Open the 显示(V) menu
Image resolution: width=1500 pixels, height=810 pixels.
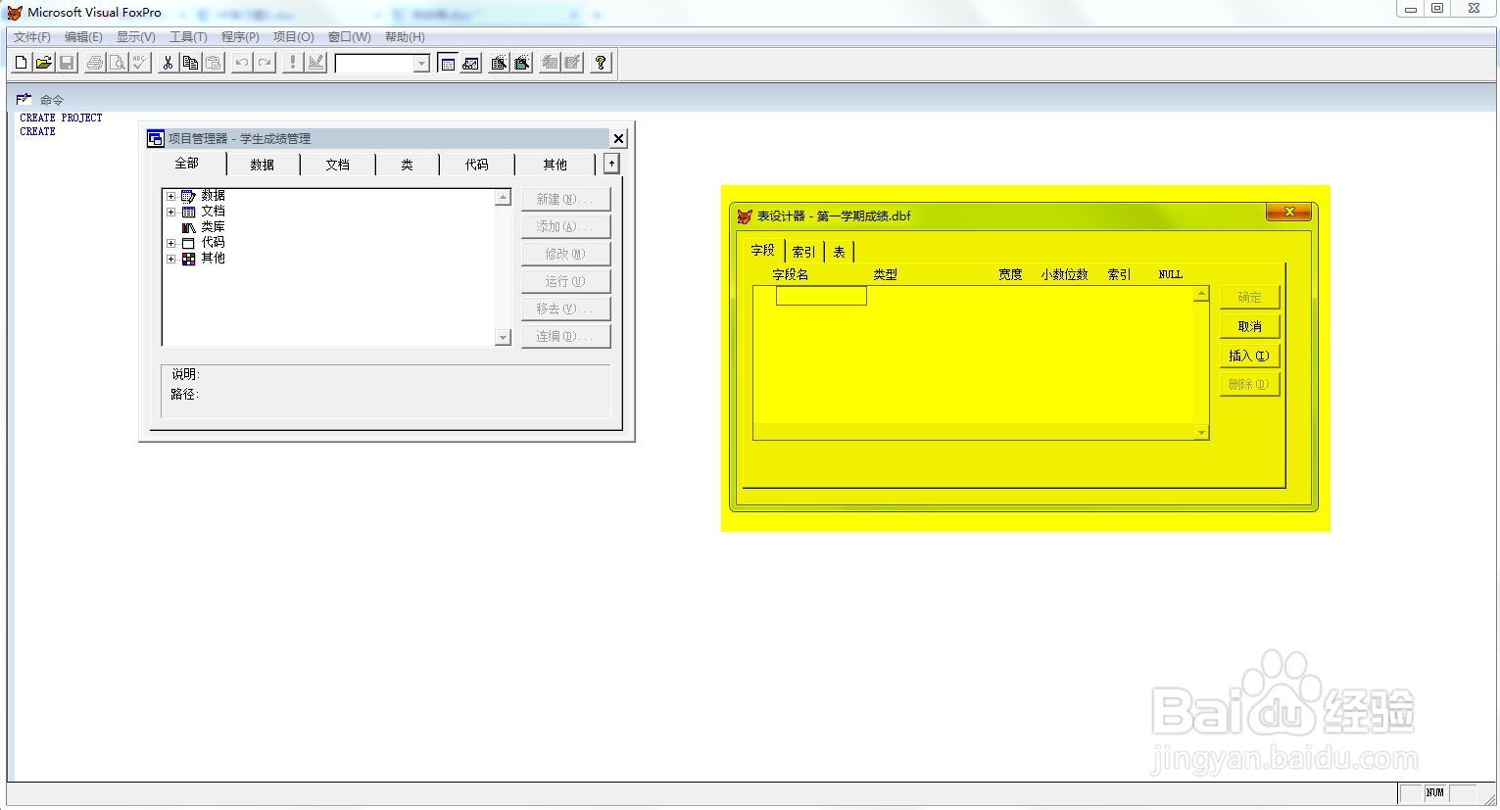click(136, 37)
